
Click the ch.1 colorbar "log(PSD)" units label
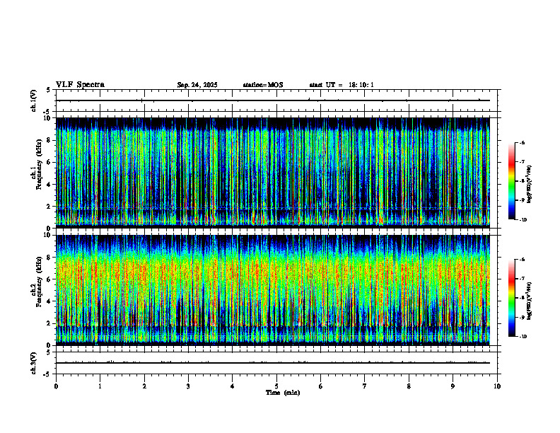pyautogui.click(x=530, y=185)
